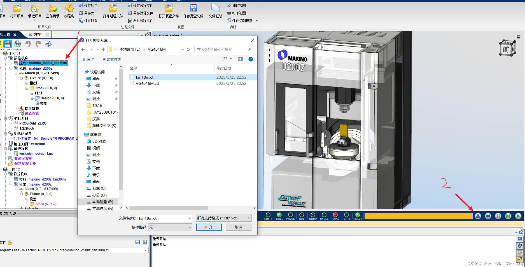Click the 打开 button in dialog
Image resolution: width=525 pixels, height=267 pixels.
[x=209, y=227]
